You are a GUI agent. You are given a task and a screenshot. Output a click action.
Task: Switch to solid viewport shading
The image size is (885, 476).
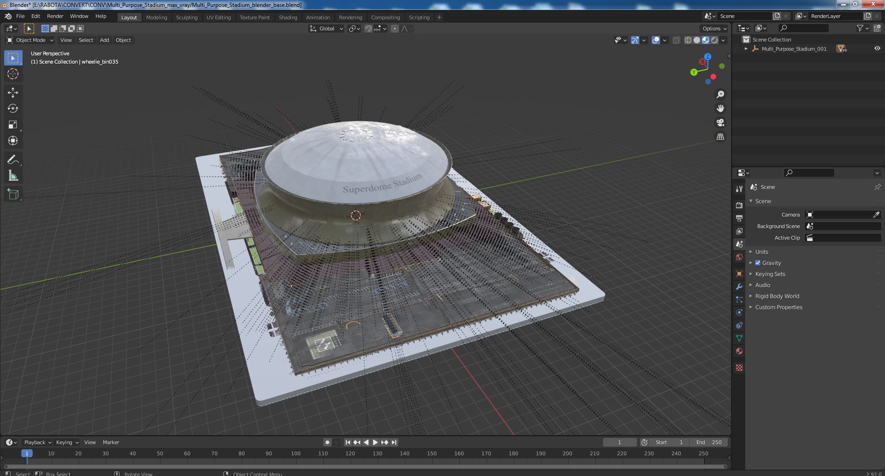click(697, 40)
